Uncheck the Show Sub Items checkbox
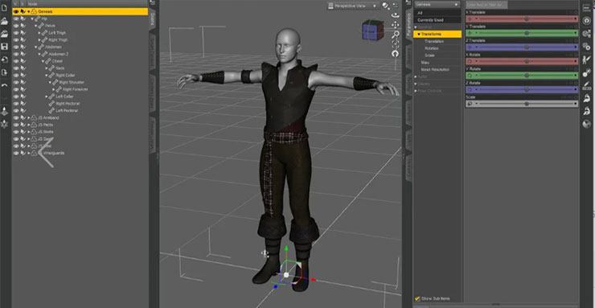This screenshot has width=595, height=308. 417,298
